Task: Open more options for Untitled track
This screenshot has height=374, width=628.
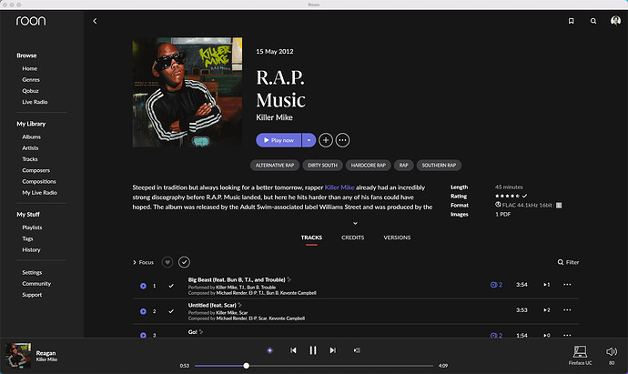Action: (567, 310)
